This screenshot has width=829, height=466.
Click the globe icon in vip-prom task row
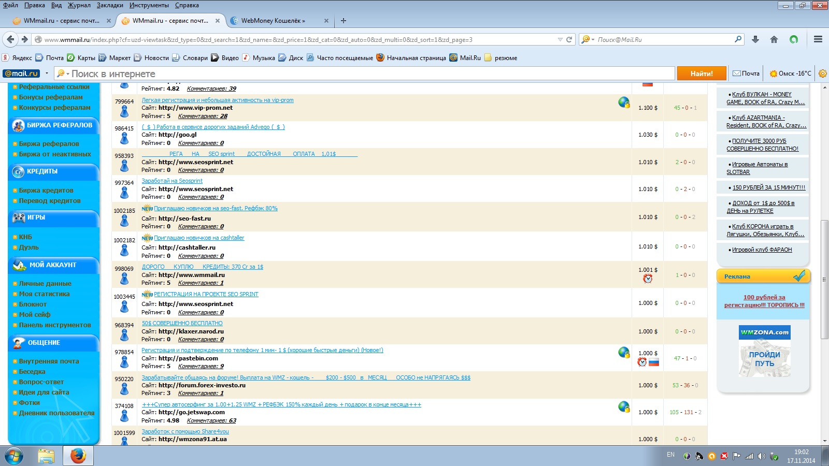point(624,103)
